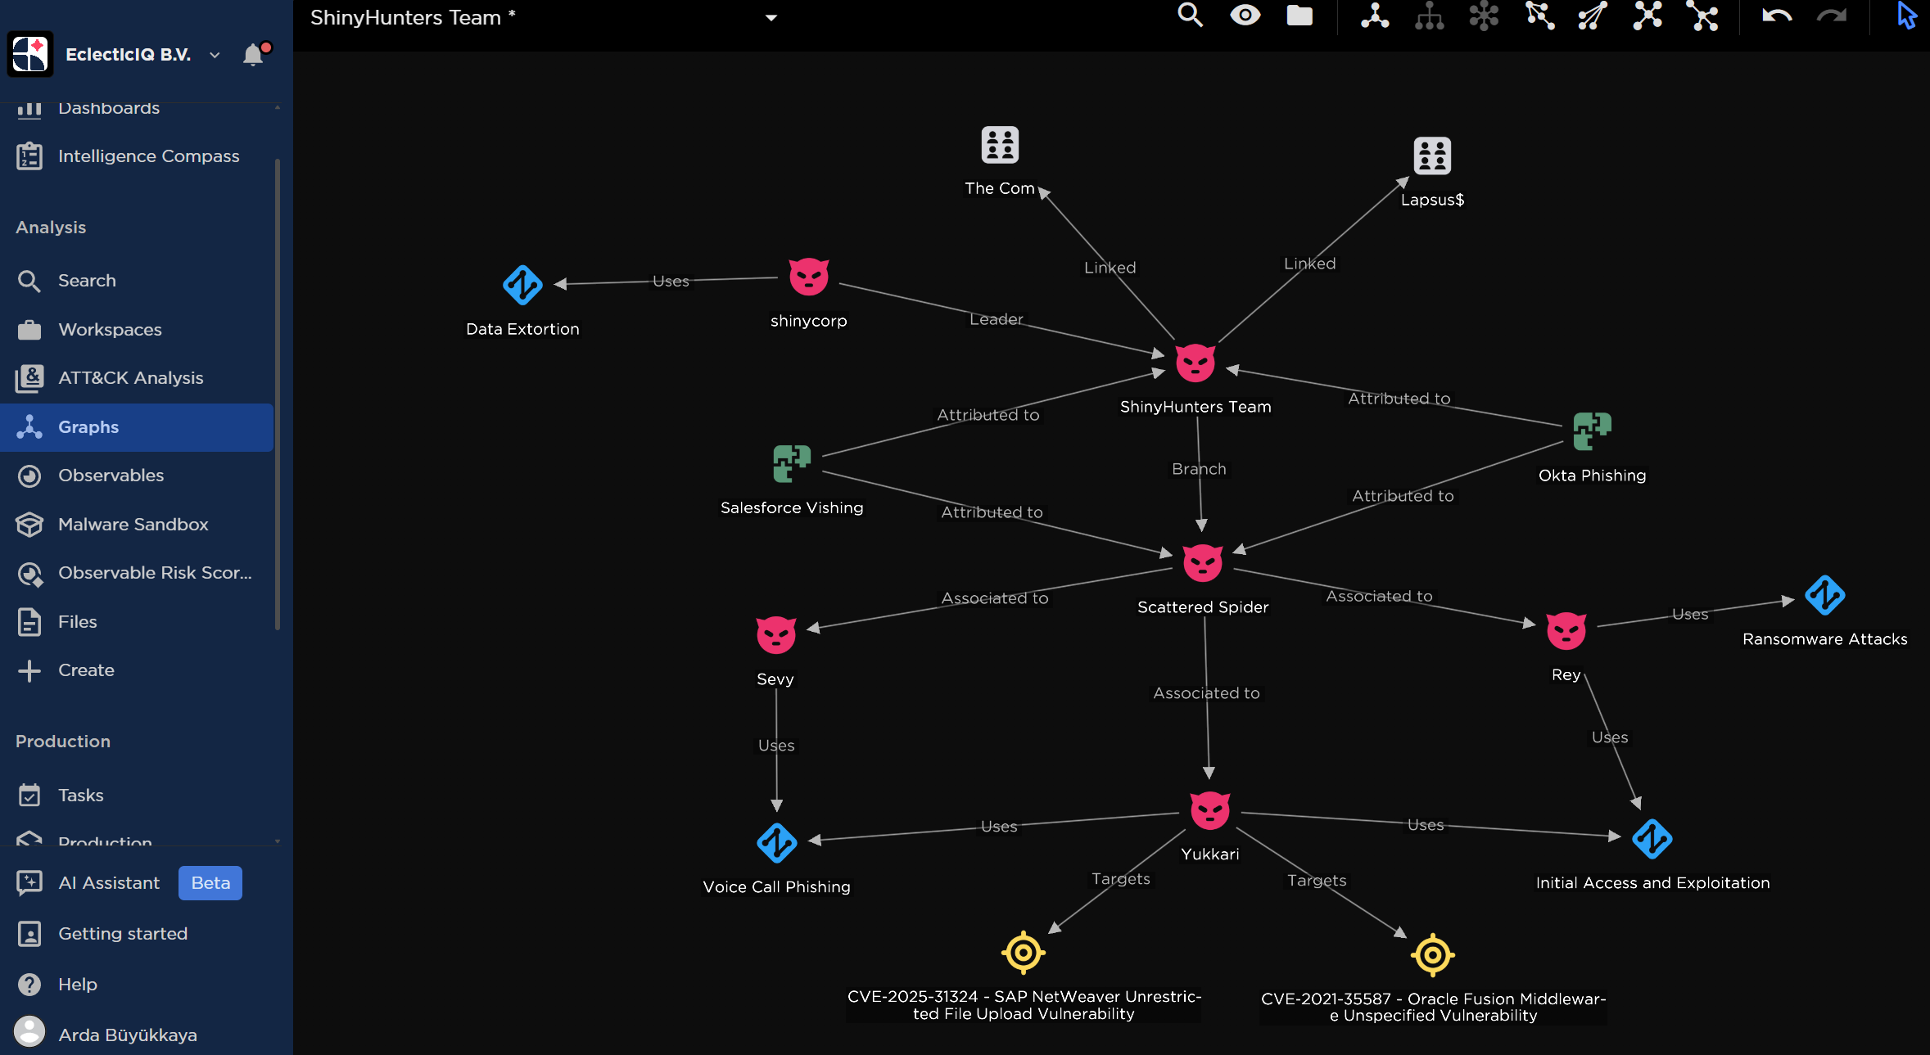Apply the radial layout icon in the toolbar
This screenshot has width=1930, height=1055.
coord(1484,16)
